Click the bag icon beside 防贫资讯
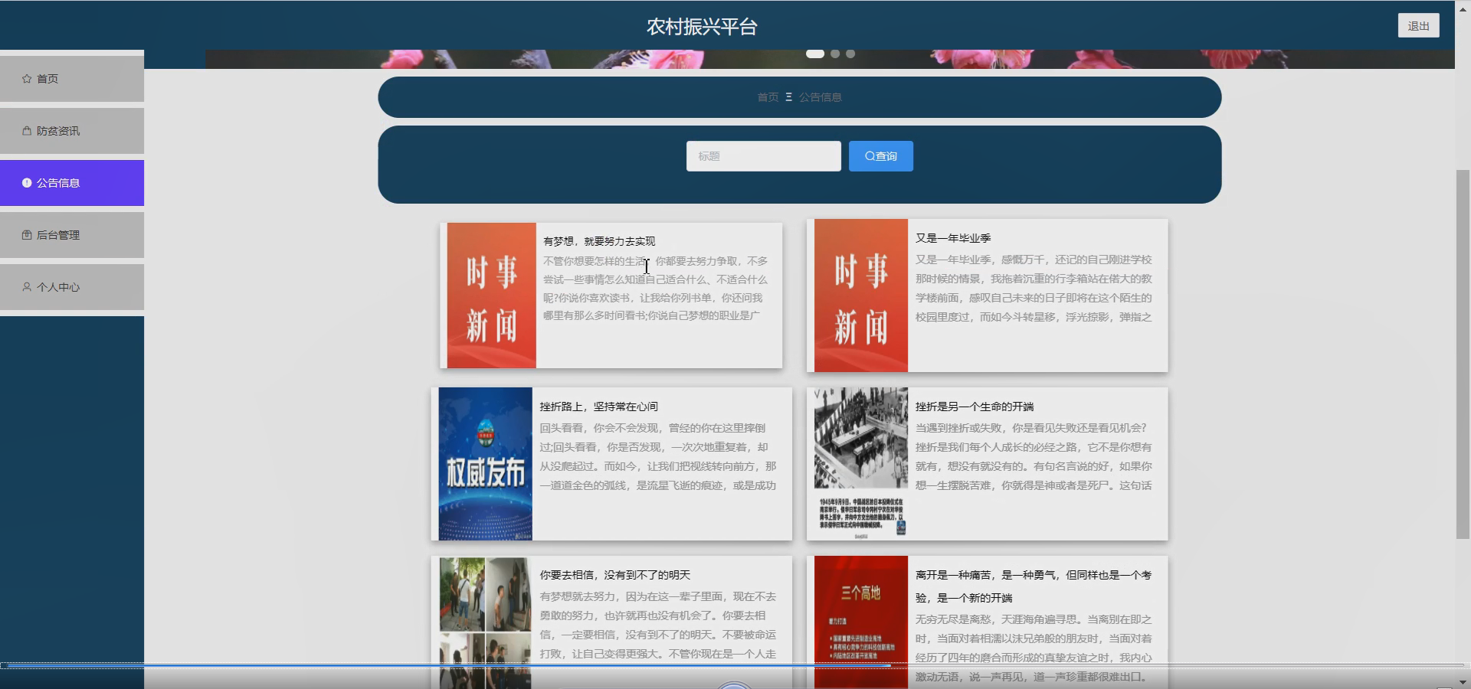1471x689 pixels. coord(27,131)
